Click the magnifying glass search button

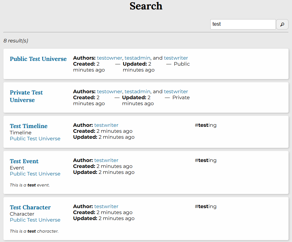click(x=282, y=24)
